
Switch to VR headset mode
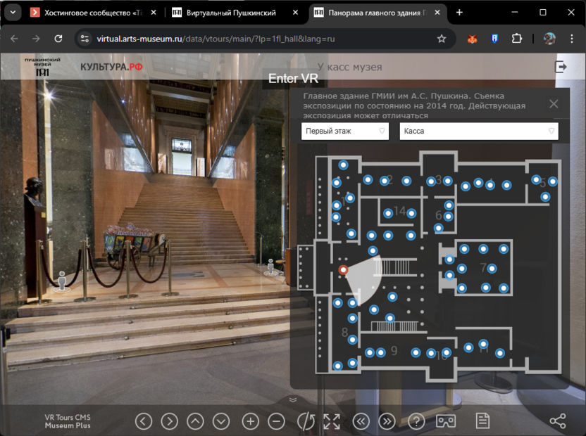click(x=446, y=421)
